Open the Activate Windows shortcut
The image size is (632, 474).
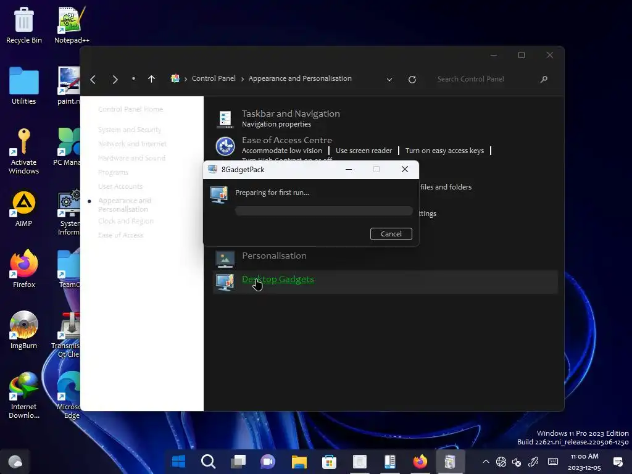point(24,151)
